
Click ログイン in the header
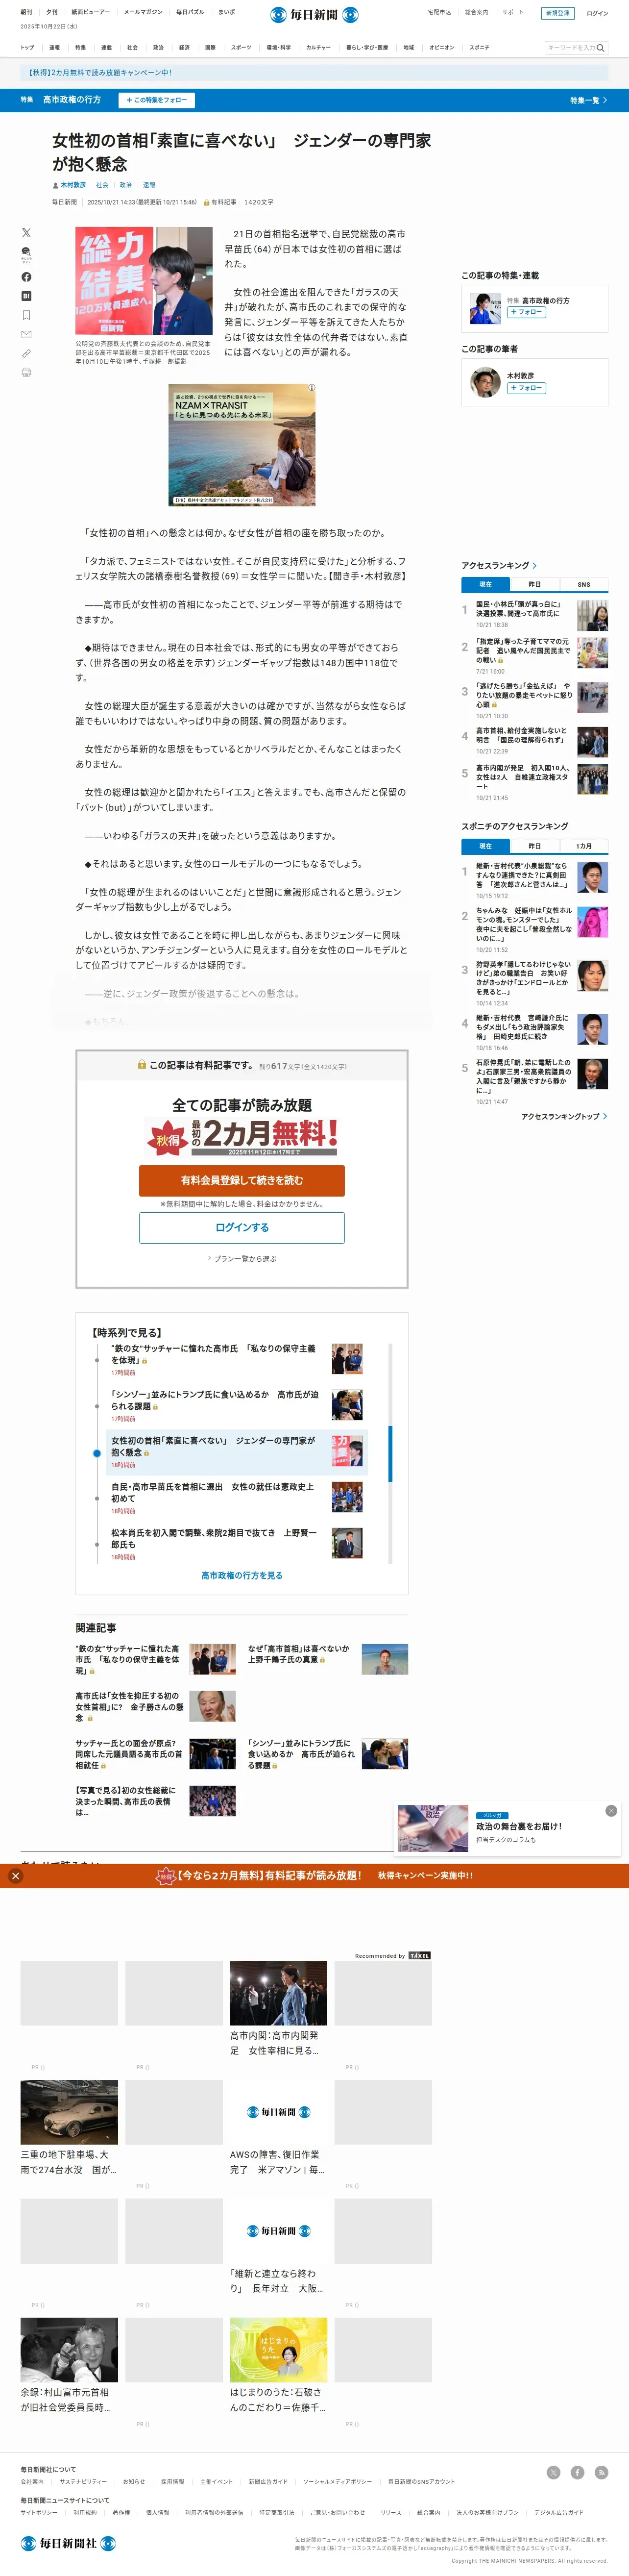pos(597,13)
